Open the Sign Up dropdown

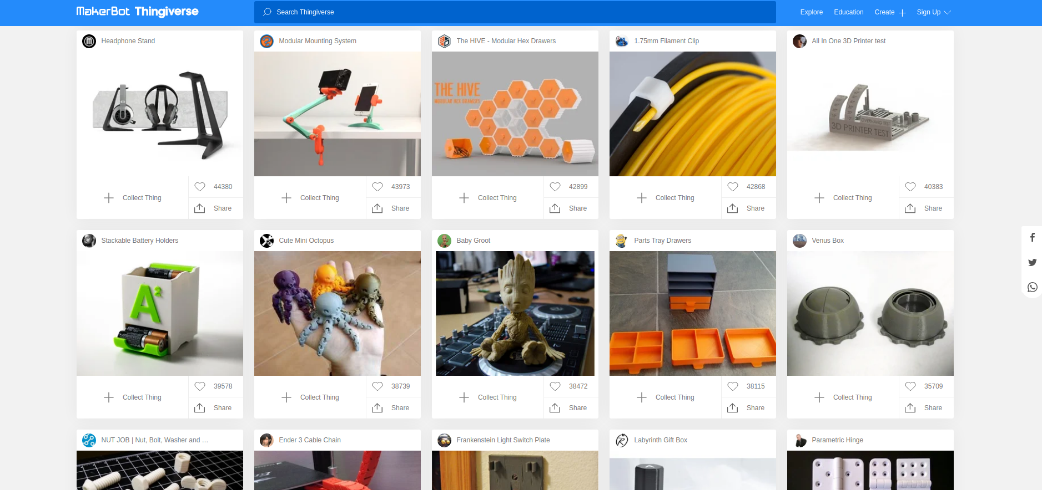(x=933, y=12)
